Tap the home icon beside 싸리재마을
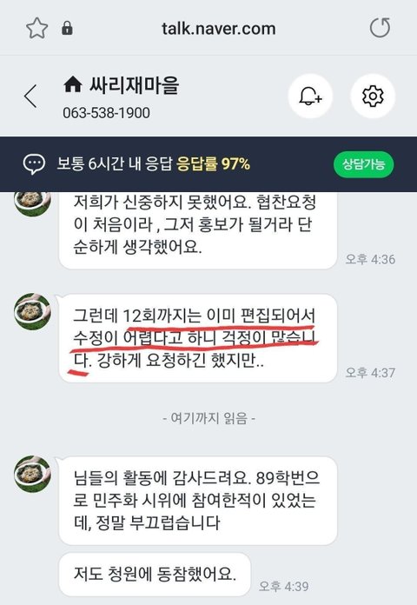The image size is (417, 605). (72, 84)
